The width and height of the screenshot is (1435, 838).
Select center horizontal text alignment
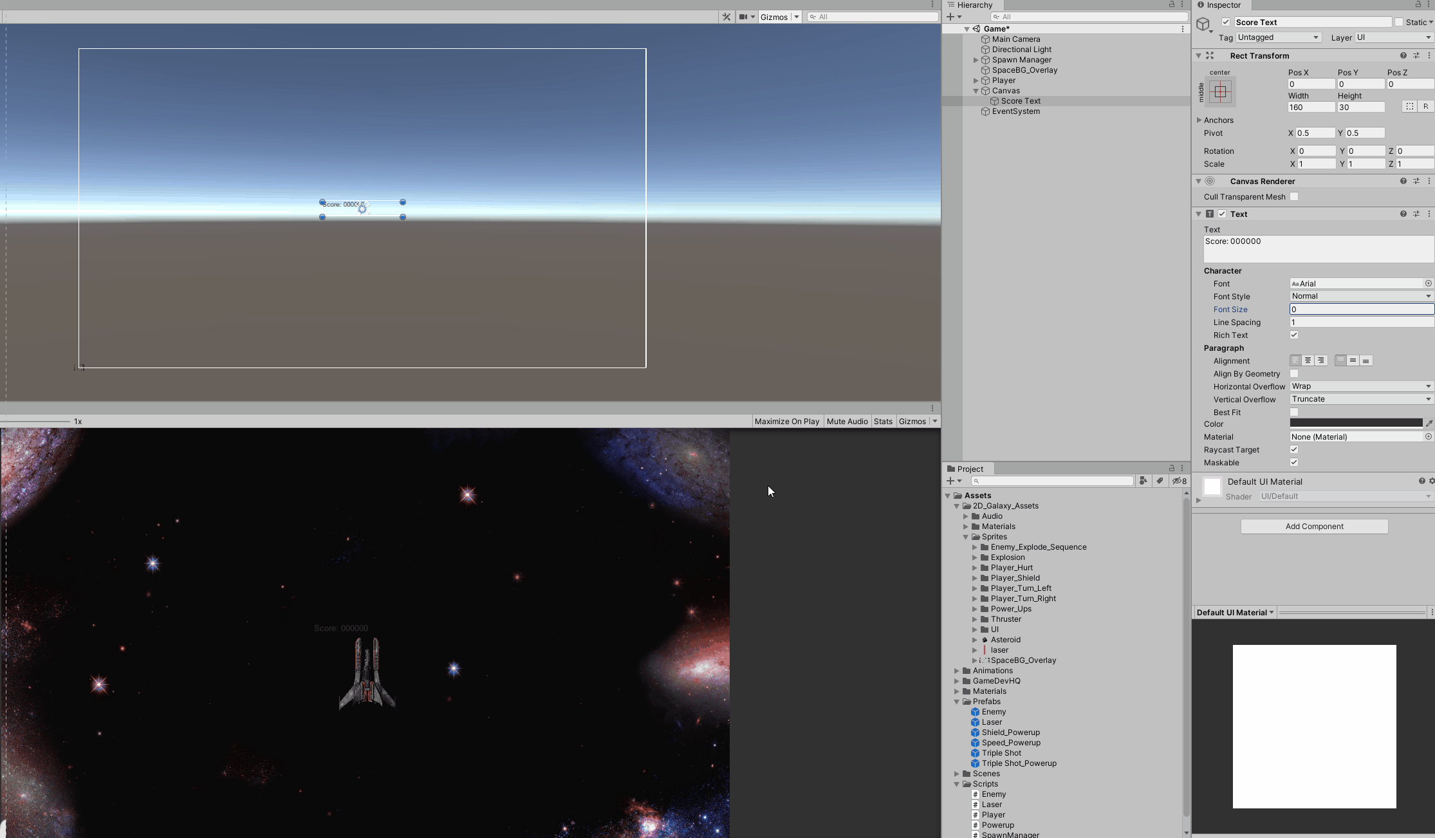[1308, 360]
